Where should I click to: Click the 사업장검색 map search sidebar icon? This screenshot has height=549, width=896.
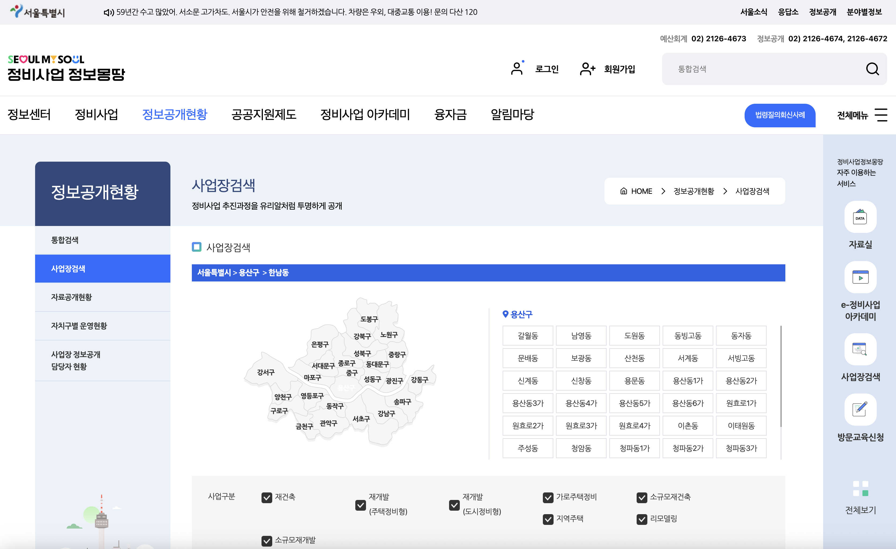click(860, 349)
